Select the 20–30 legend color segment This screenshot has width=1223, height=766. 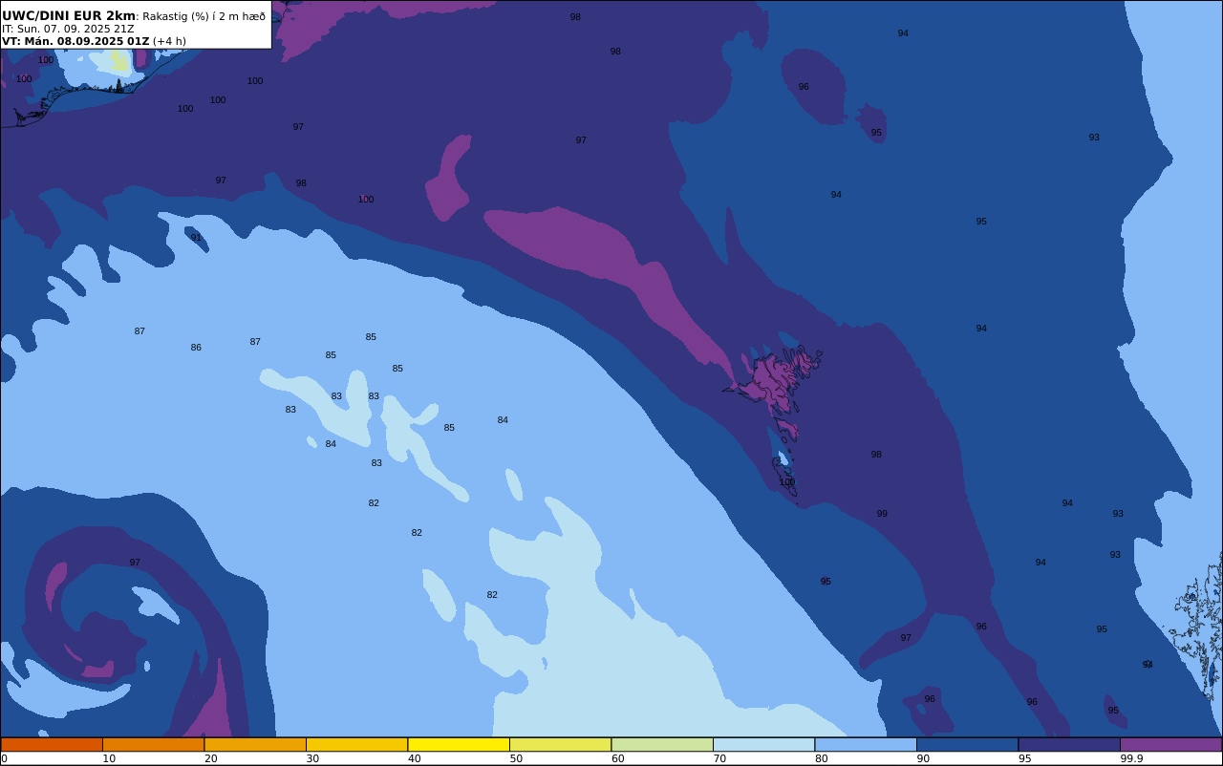tap(255, 744)
